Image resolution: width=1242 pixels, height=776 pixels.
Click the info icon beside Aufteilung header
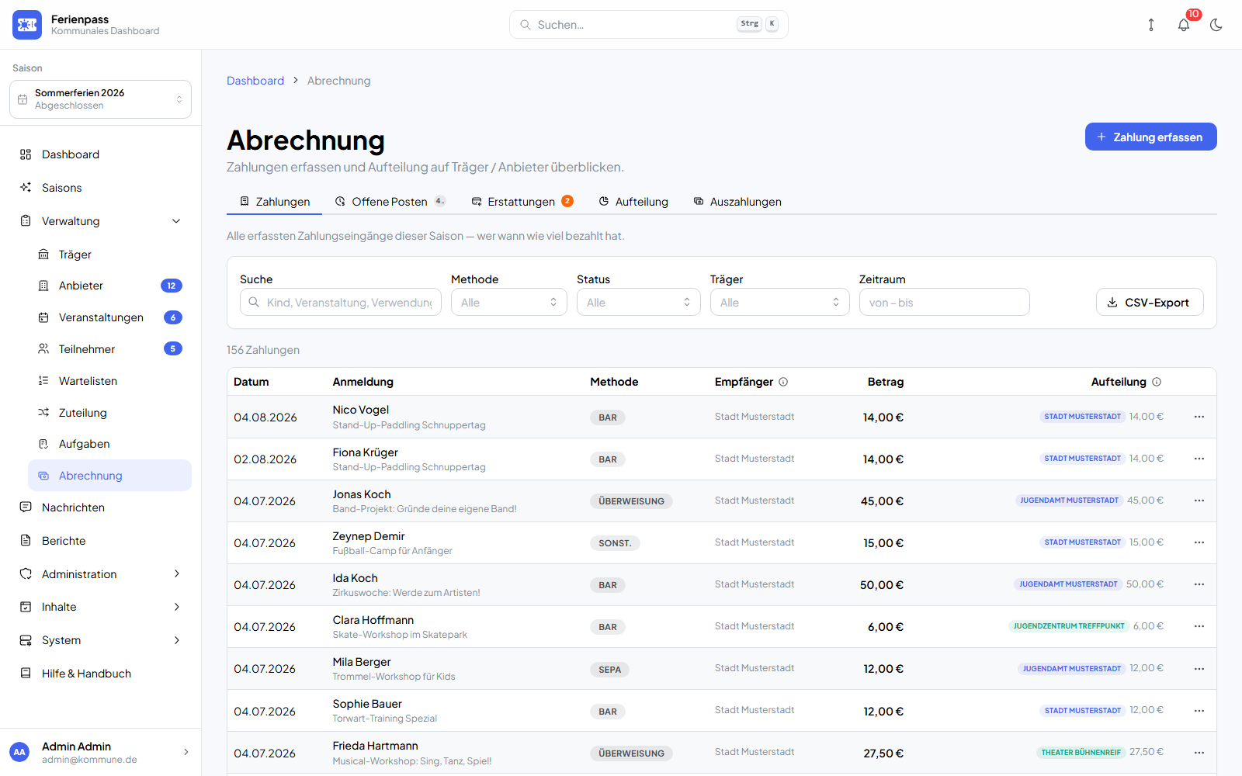pos(1157,382)
